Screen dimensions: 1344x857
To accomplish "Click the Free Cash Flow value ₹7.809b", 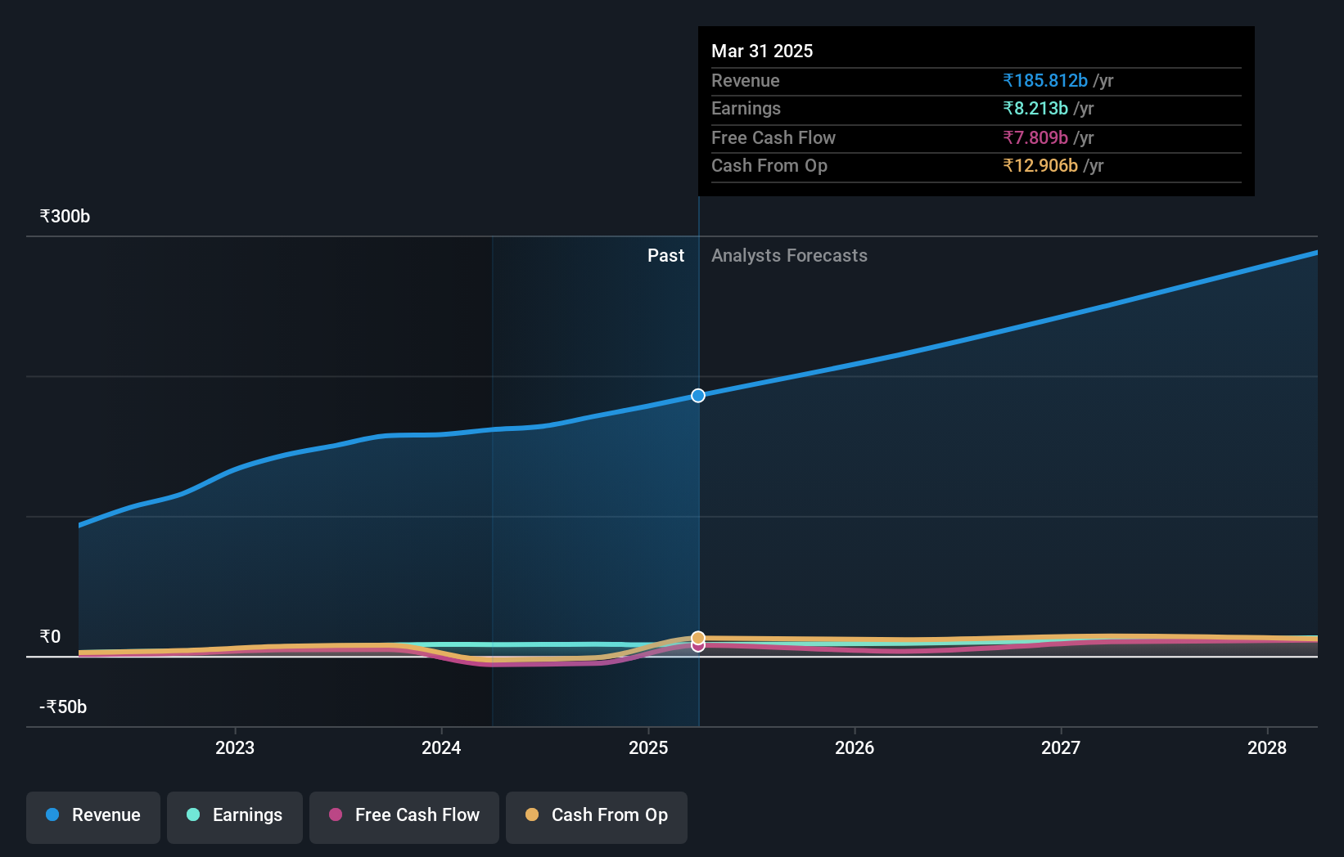I will click(1035, 137).
